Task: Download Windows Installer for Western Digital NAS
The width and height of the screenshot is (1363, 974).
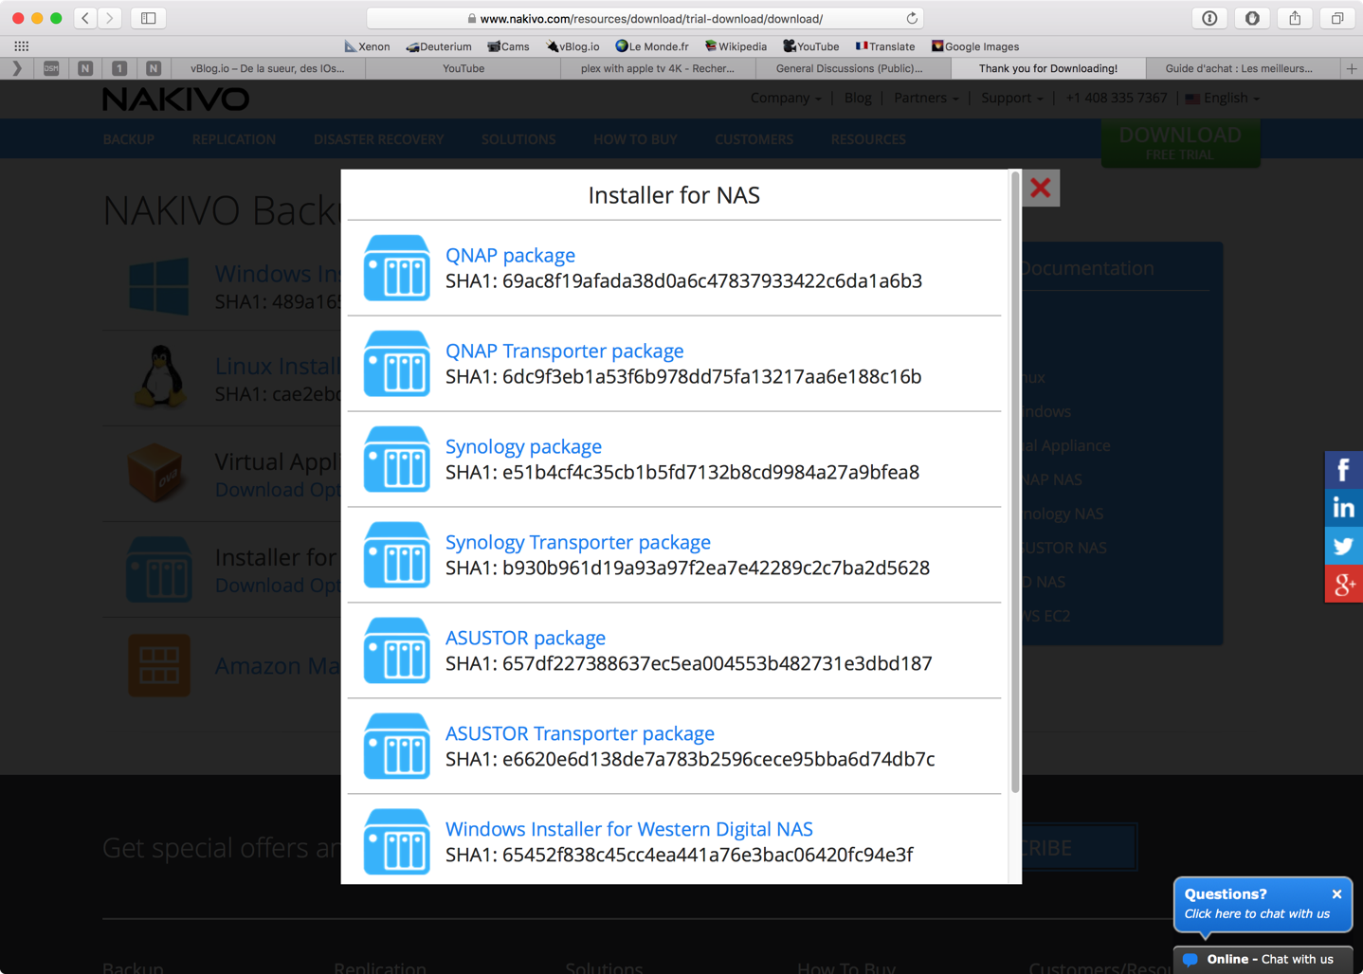Action: [628, 829]
